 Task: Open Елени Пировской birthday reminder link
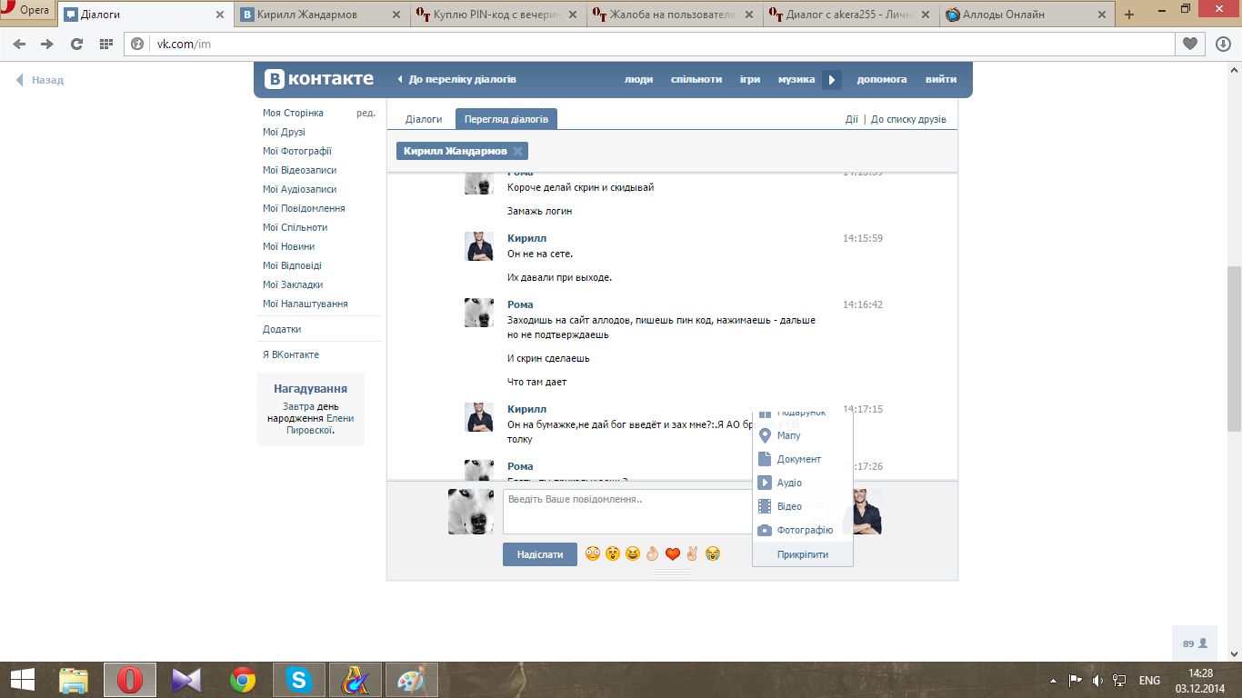click(x=320, y=424)
